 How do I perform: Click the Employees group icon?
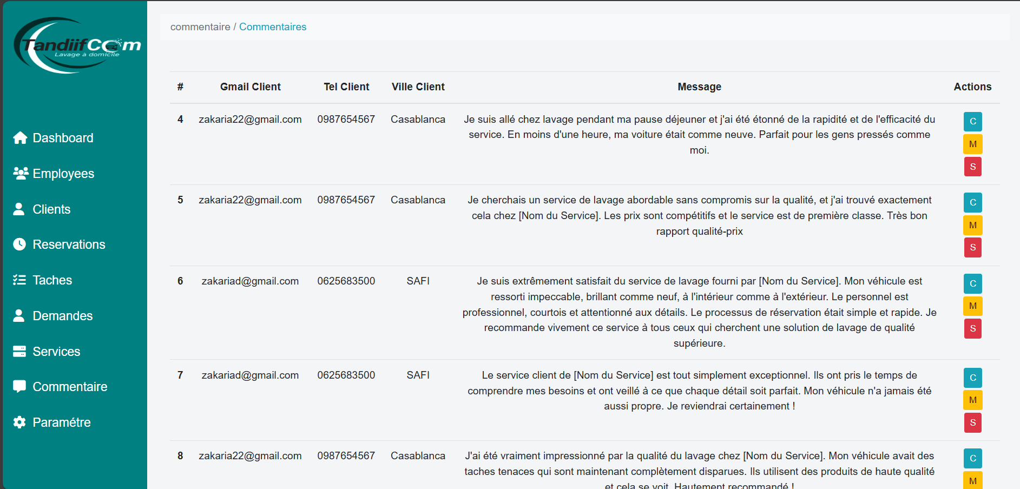click(x=20, y=173)
